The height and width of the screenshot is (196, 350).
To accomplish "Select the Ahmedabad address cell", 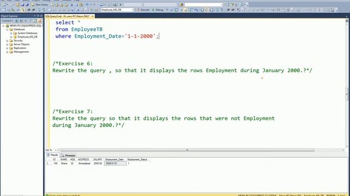I will (84, 163).
